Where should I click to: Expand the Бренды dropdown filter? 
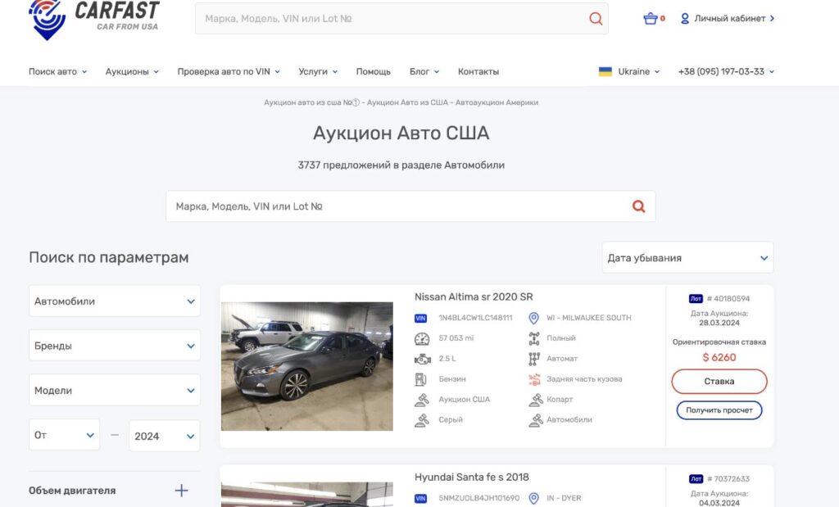pos(115,346)
